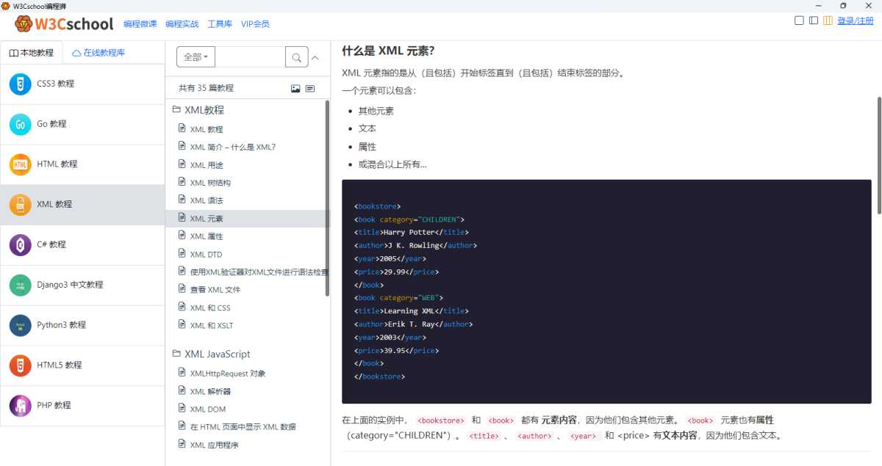Image resolution: width=882 pixels, height=466 pixels.
Task: Click the 登录/注册 link
Action: pos(856,21)
